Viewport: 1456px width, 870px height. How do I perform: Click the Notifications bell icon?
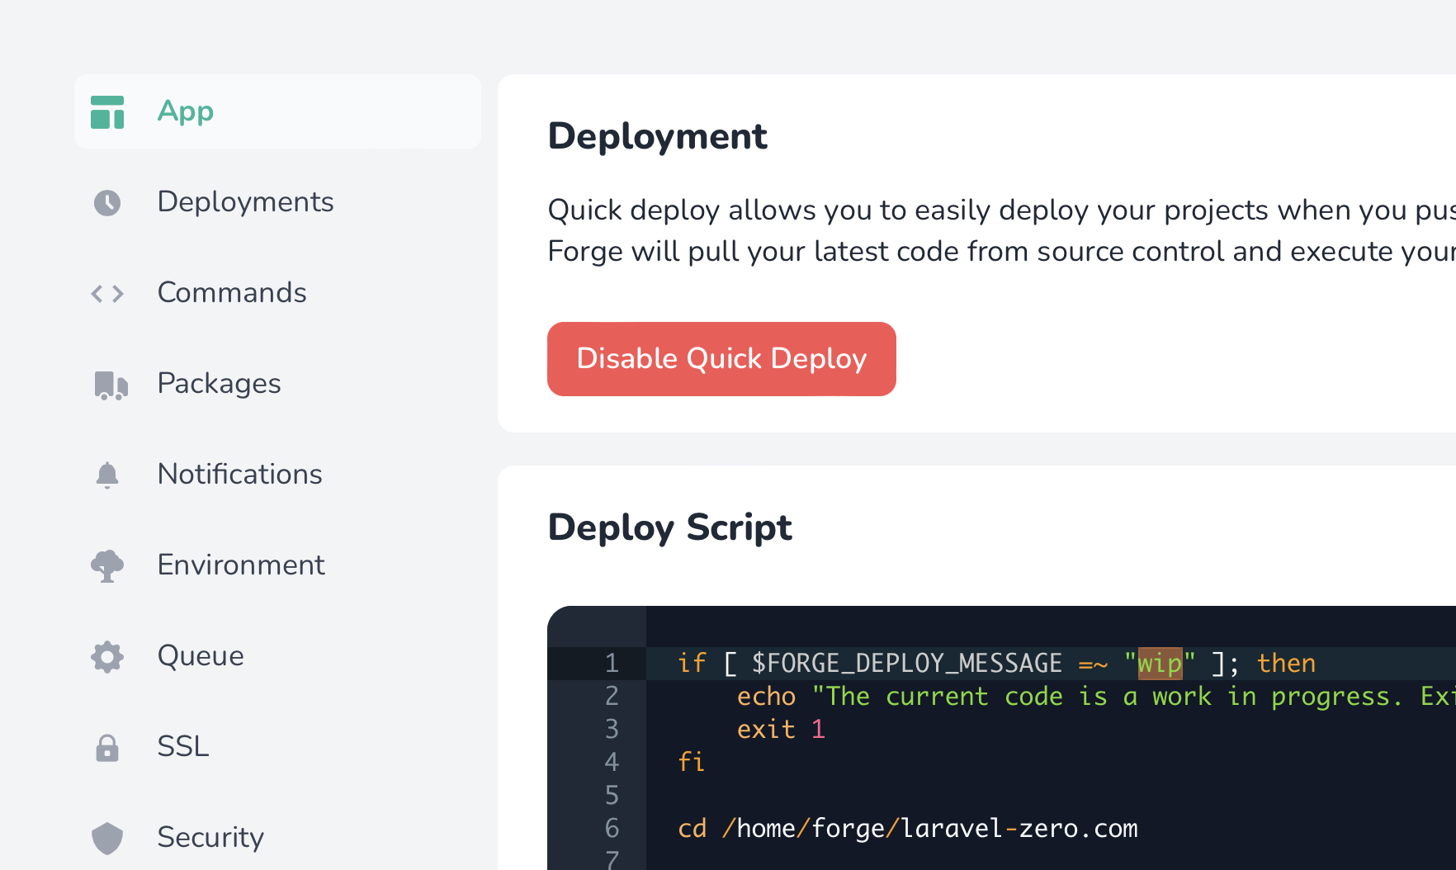106,475
